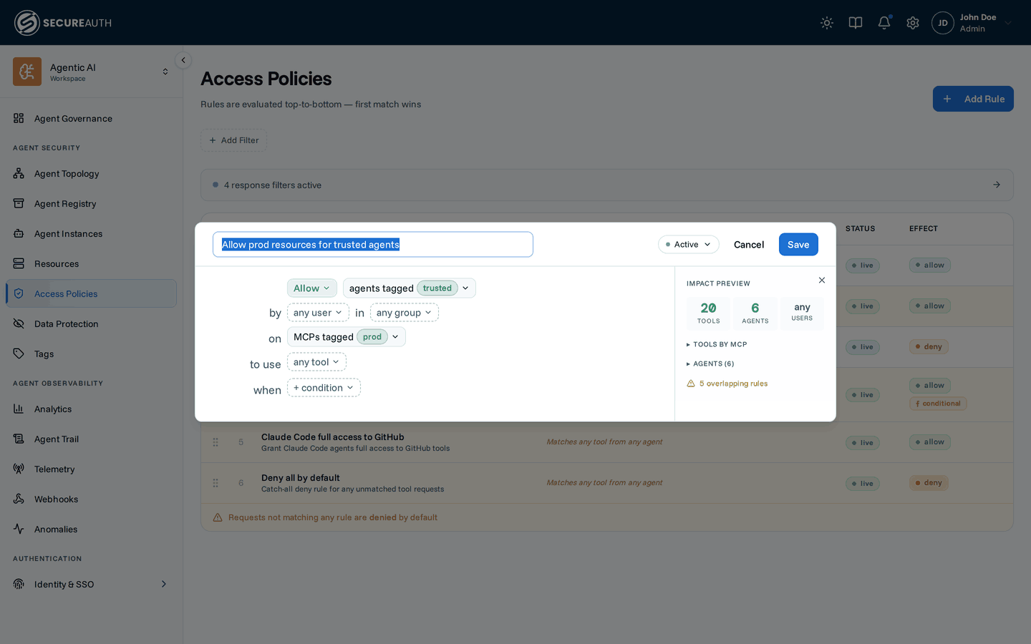Click the rule name input field
The image size is (1031, 644).
click(x=373, y=245)
